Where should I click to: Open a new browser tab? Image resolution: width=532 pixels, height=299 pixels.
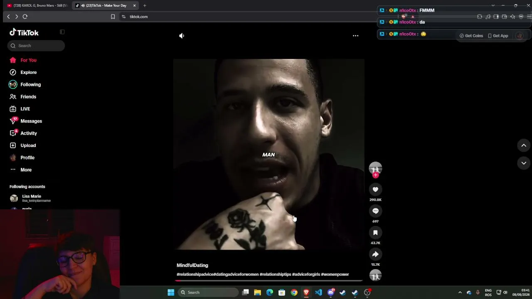click(145, 5)
